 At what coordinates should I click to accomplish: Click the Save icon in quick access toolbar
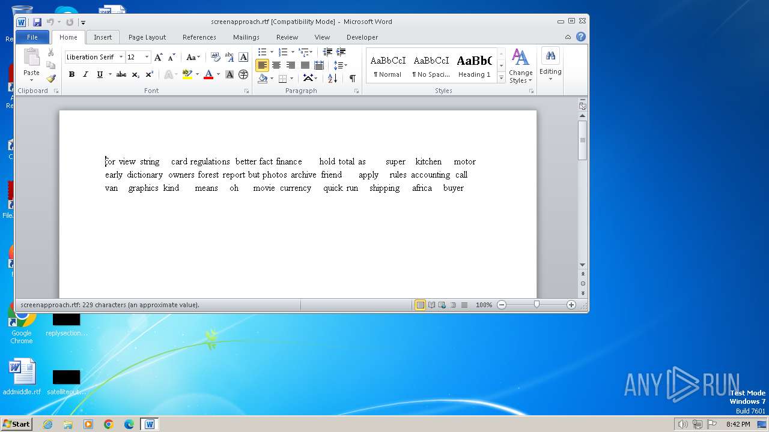37,22
